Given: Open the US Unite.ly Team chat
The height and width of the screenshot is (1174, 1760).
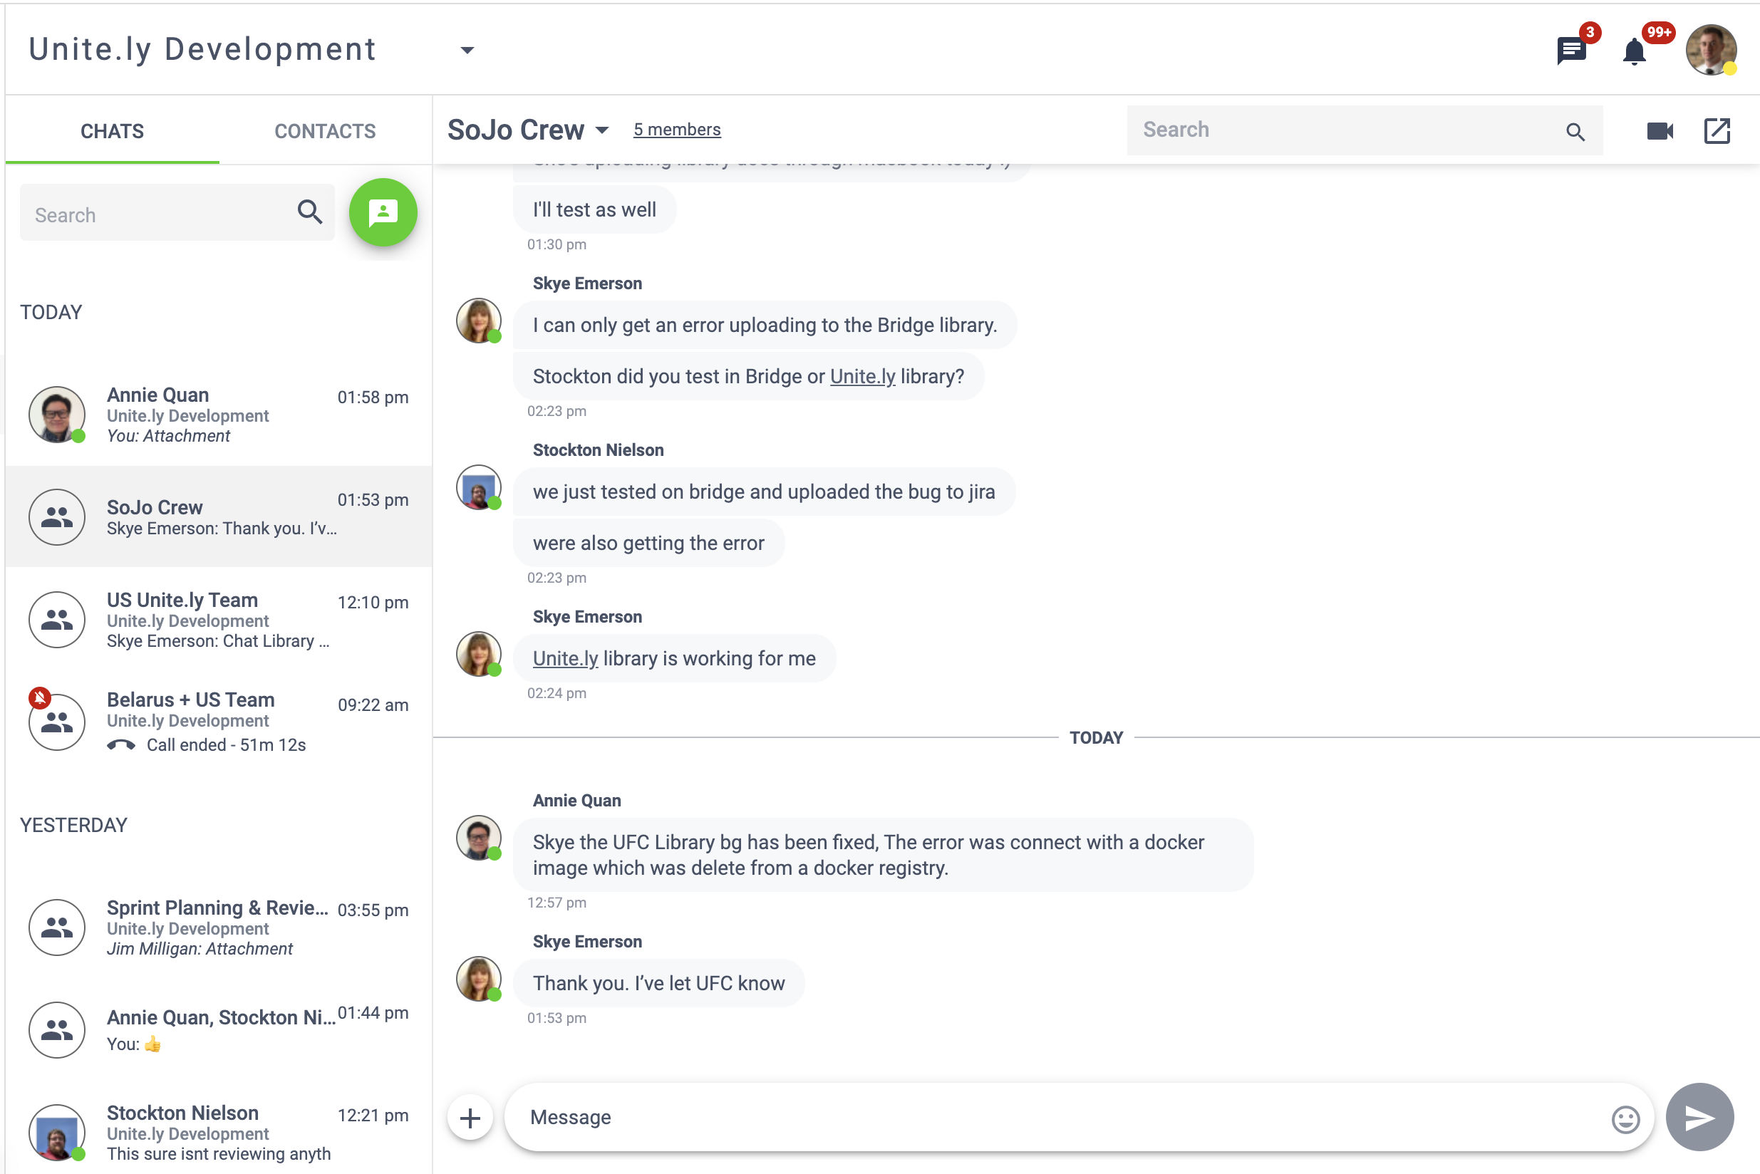Looking at the screenshot, I should [219, 619].
